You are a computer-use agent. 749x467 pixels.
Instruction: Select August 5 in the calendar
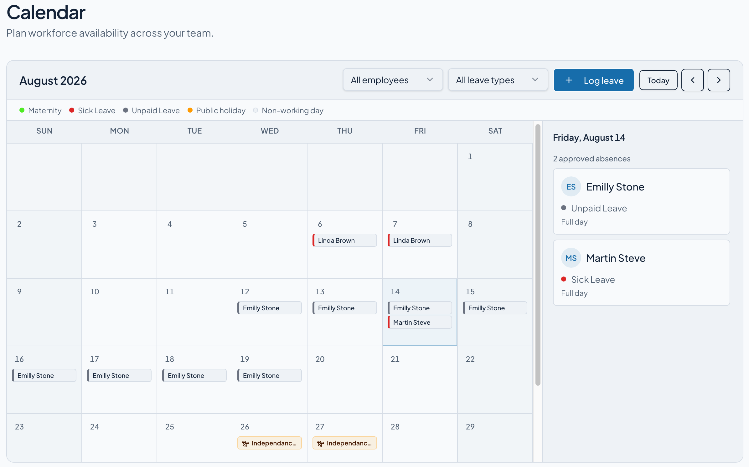point(269,245)
